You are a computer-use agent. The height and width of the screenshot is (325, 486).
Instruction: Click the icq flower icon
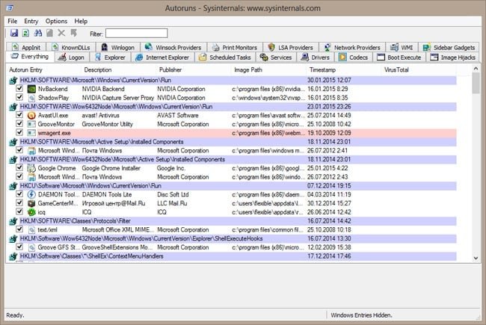pos(31,212)
